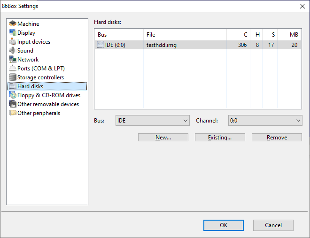Click the Ports (COM & LPT) icon
This screenshot has height=238, width=310.
coord(13,69)
